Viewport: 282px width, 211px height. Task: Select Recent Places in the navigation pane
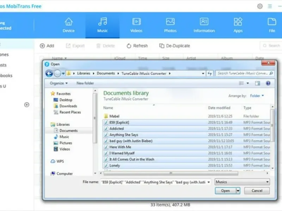click(x=67, y=112)
